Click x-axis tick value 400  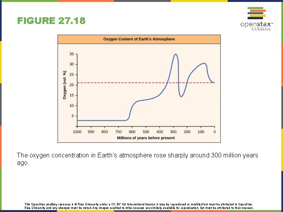(160, 132)
